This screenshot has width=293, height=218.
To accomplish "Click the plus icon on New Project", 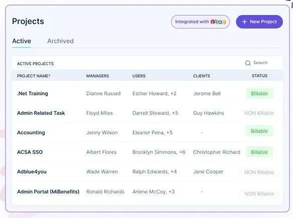I will [x=244, y=22].
